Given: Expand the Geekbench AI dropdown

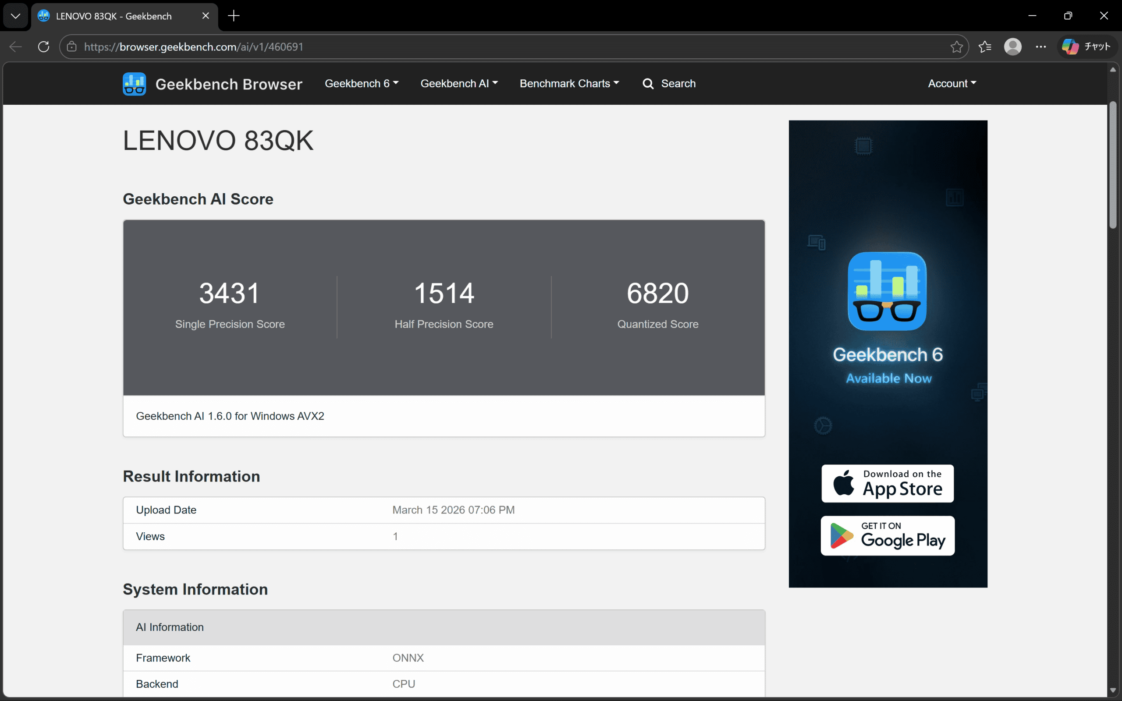Looking at the screenshot, I should [x=458, y=83].
